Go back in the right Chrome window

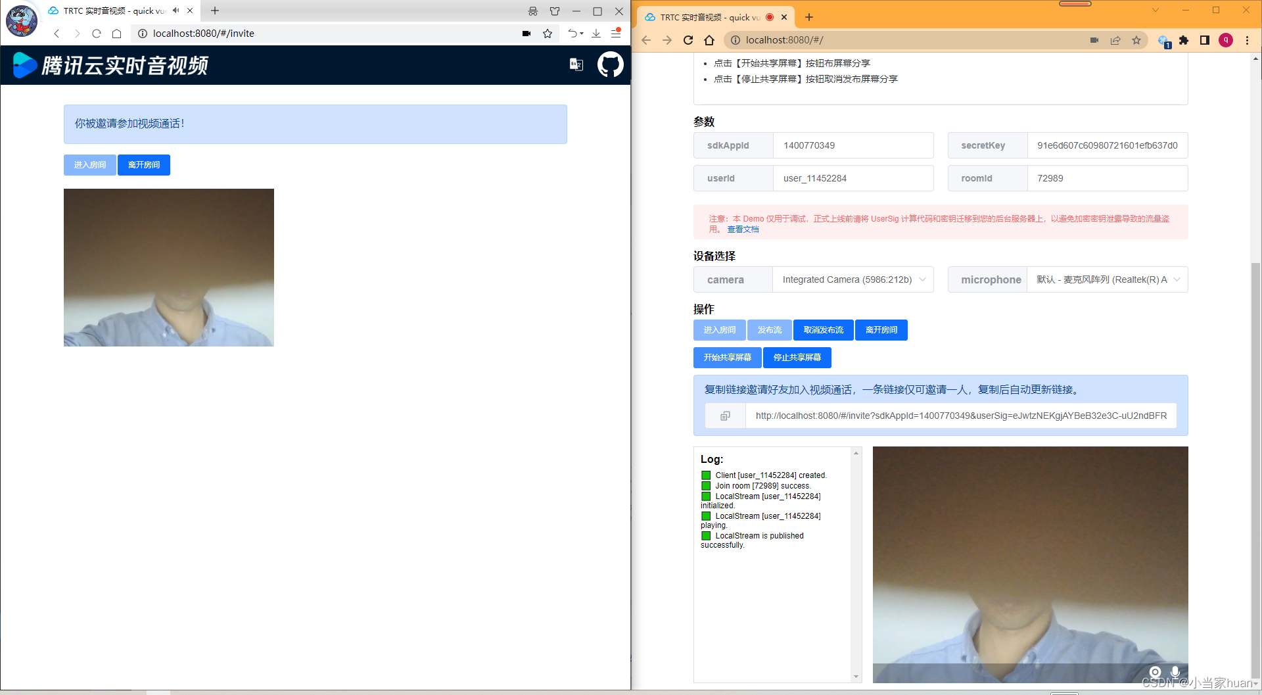[646, 40]
